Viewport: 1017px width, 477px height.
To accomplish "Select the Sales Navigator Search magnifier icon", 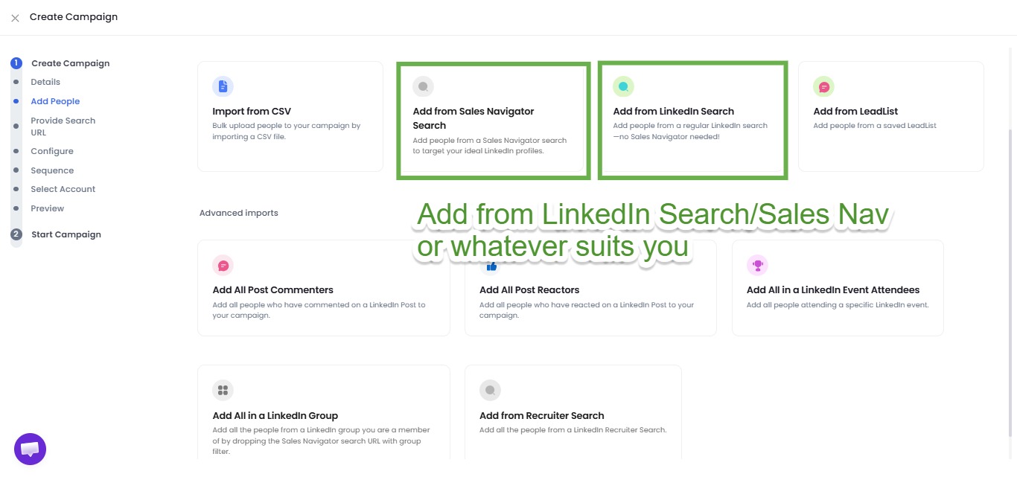I will (x=423, y=86).
